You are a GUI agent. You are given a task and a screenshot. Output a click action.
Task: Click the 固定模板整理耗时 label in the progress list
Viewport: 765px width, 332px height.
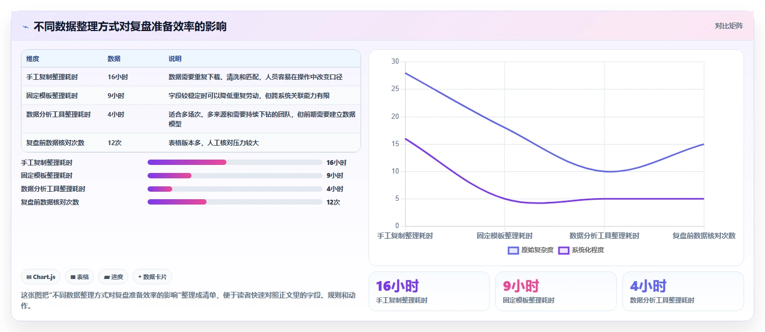point(47,176)
